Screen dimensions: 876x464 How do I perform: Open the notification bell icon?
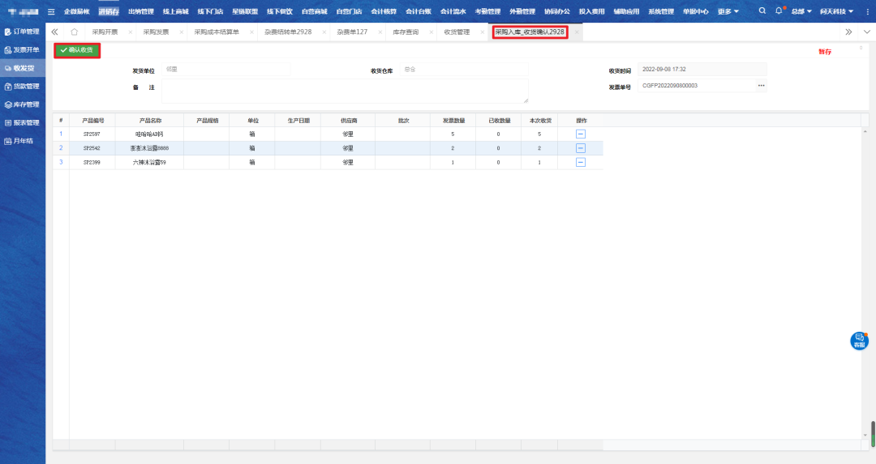(779, 11)
